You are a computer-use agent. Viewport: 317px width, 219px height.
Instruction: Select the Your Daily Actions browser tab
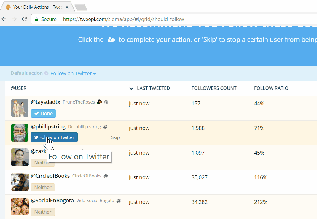(36, 7)
